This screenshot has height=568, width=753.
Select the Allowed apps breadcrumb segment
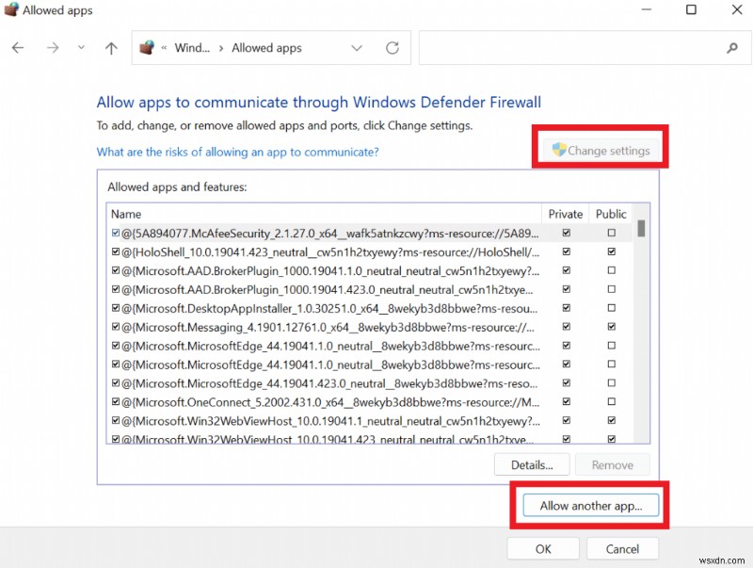pos(266,48)
